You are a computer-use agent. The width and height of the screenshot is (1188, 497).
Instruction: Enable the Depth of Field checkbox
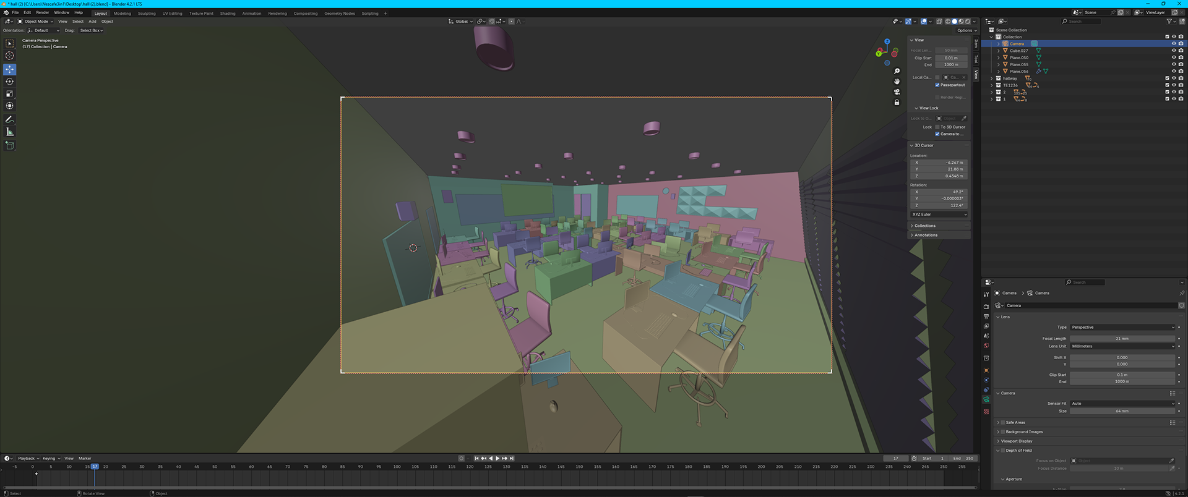(x=1003, y=451)
